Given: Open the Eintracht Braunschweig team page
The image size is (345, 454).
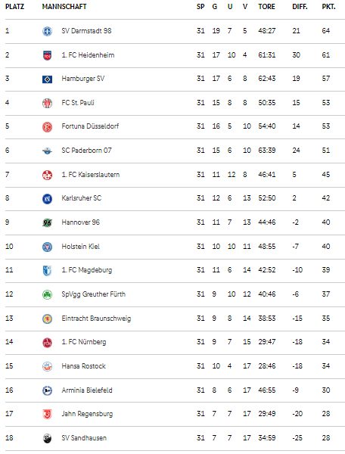Looking at the screenshot, I should (x=96, y=319).
